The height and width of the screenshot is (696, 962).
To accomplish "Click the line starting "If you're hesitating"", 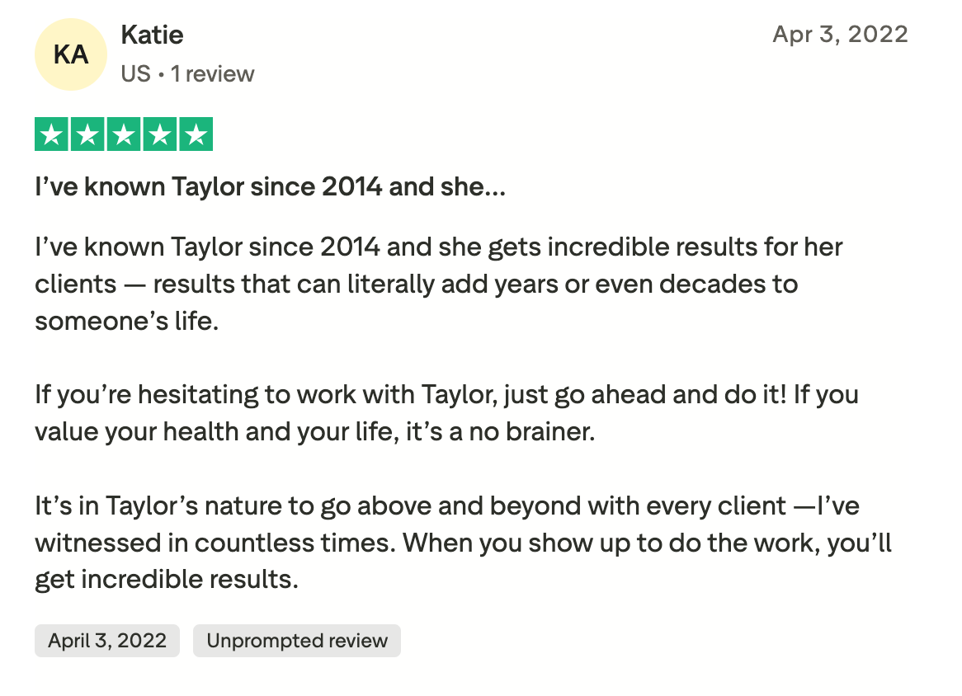I will pos(446,394).
